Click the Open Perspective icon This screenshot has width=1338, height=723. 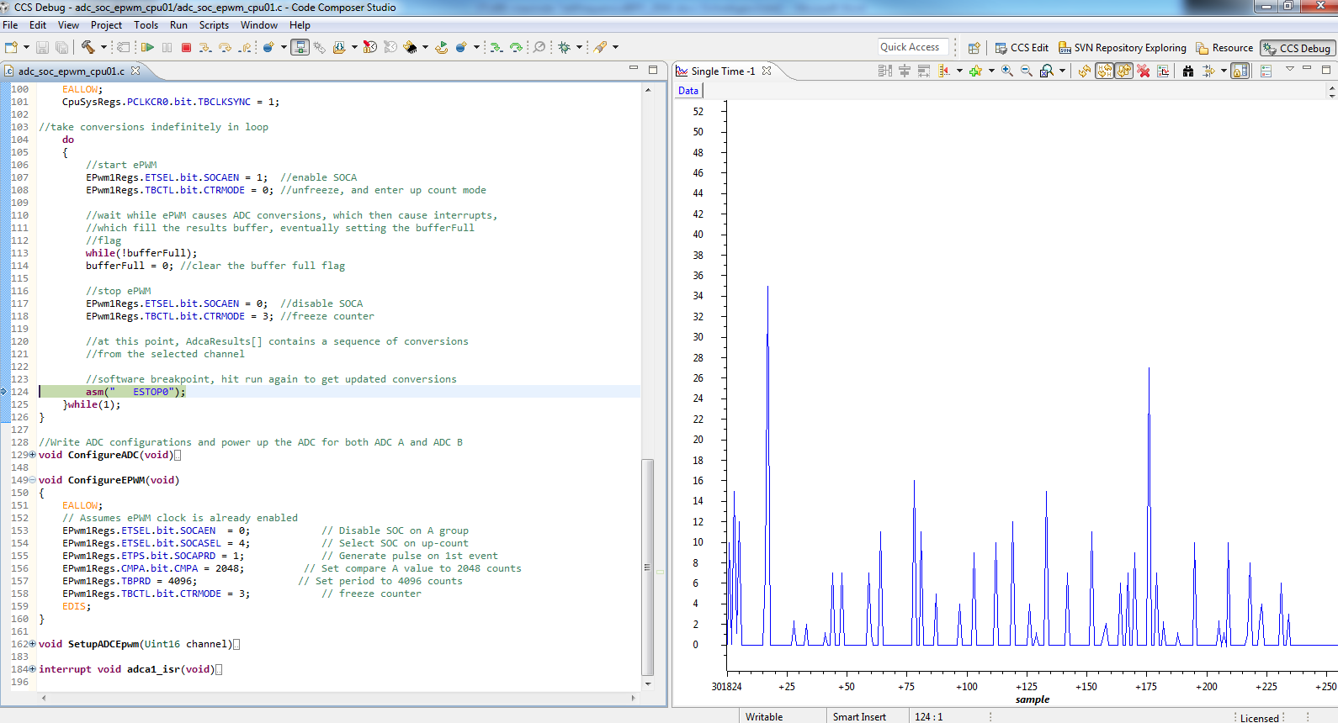click(974, 48)
